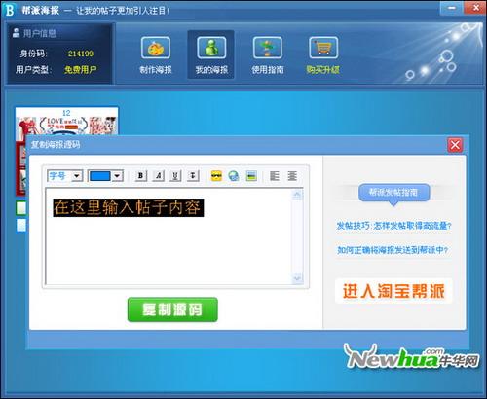
Task: Open link 发帖技巧:怎样发帖取得高流量?
Action: point(393,226)
